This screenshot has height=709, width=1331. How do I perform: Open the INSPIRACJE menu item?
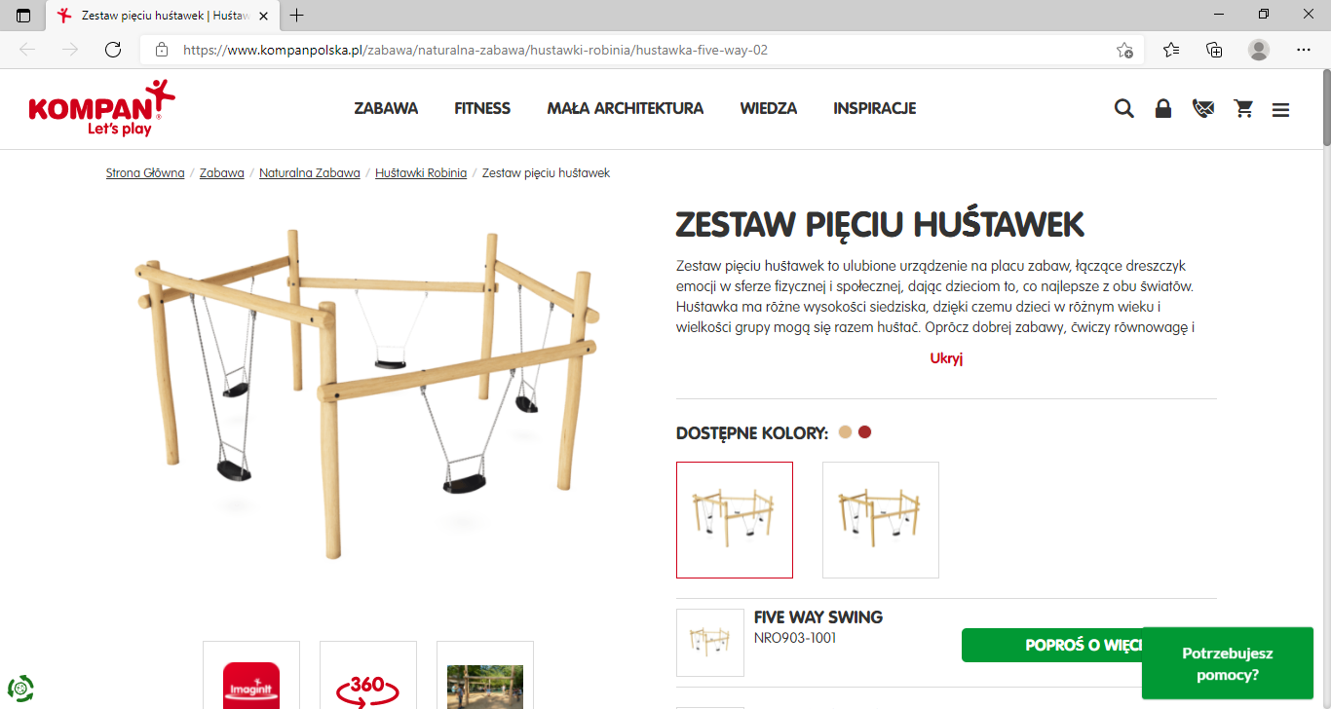pos(875,109)
